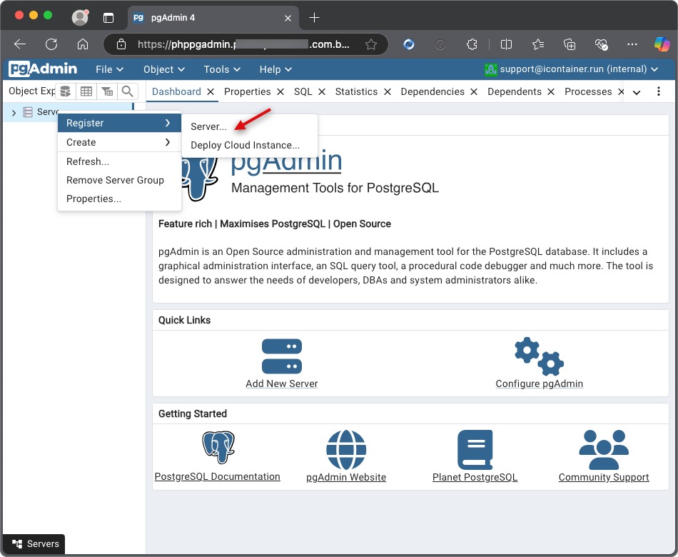Open Query Tool from Object Explorer toolbar
This screenshot has height=557, width=678.
[x=65, y=91]
